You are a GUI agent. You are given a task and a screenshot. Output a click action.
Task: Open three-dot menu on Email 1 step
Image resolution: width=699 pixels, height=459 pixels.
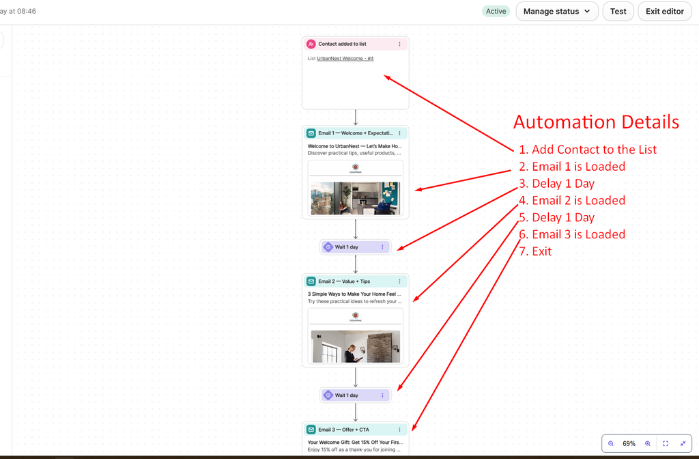pyautogui.click(x=399, y=133)
